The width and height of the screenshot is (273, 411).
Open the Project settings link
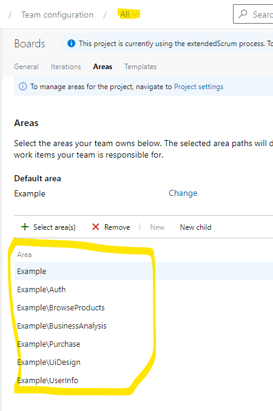[198, 87]
